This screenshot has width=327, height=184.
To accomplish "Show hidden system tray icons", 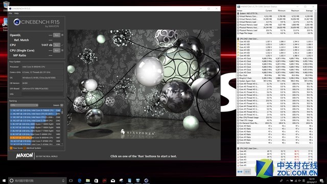I will pos(287,180).
